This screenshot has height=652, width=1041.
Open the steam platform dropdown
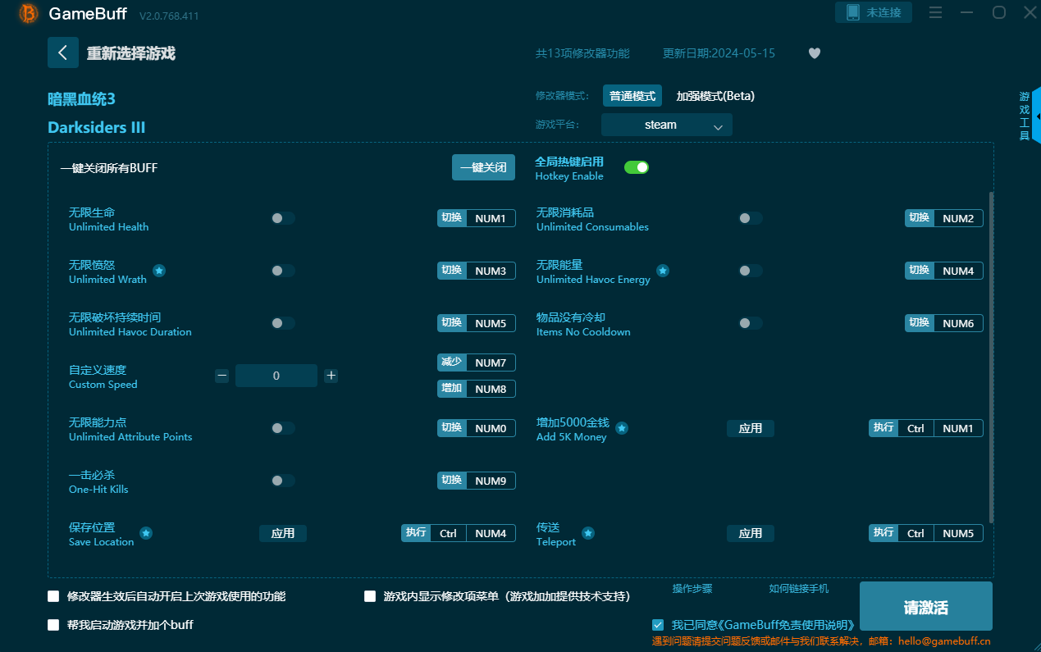click(666, 125)
